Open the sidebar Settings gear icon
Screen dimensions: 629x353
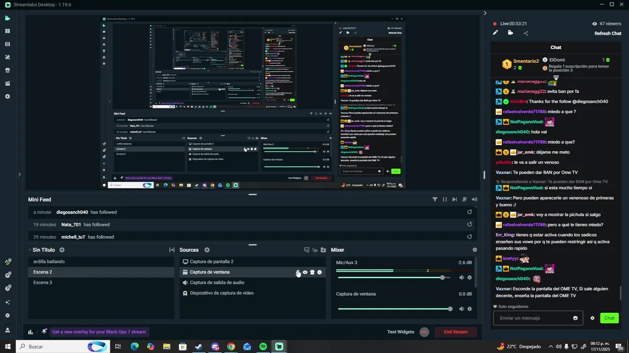click(x=7, y=316)
